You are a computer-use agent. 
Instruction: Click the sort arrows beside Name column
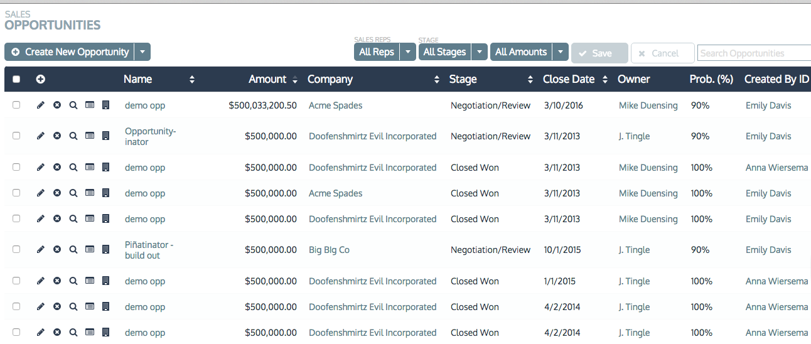click(192, 80)
